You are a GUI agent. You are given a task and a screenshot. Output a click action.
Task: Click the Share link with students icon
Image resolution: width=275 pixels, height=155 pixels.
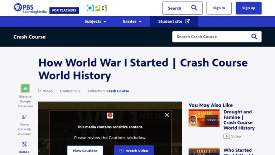(24, 117)
